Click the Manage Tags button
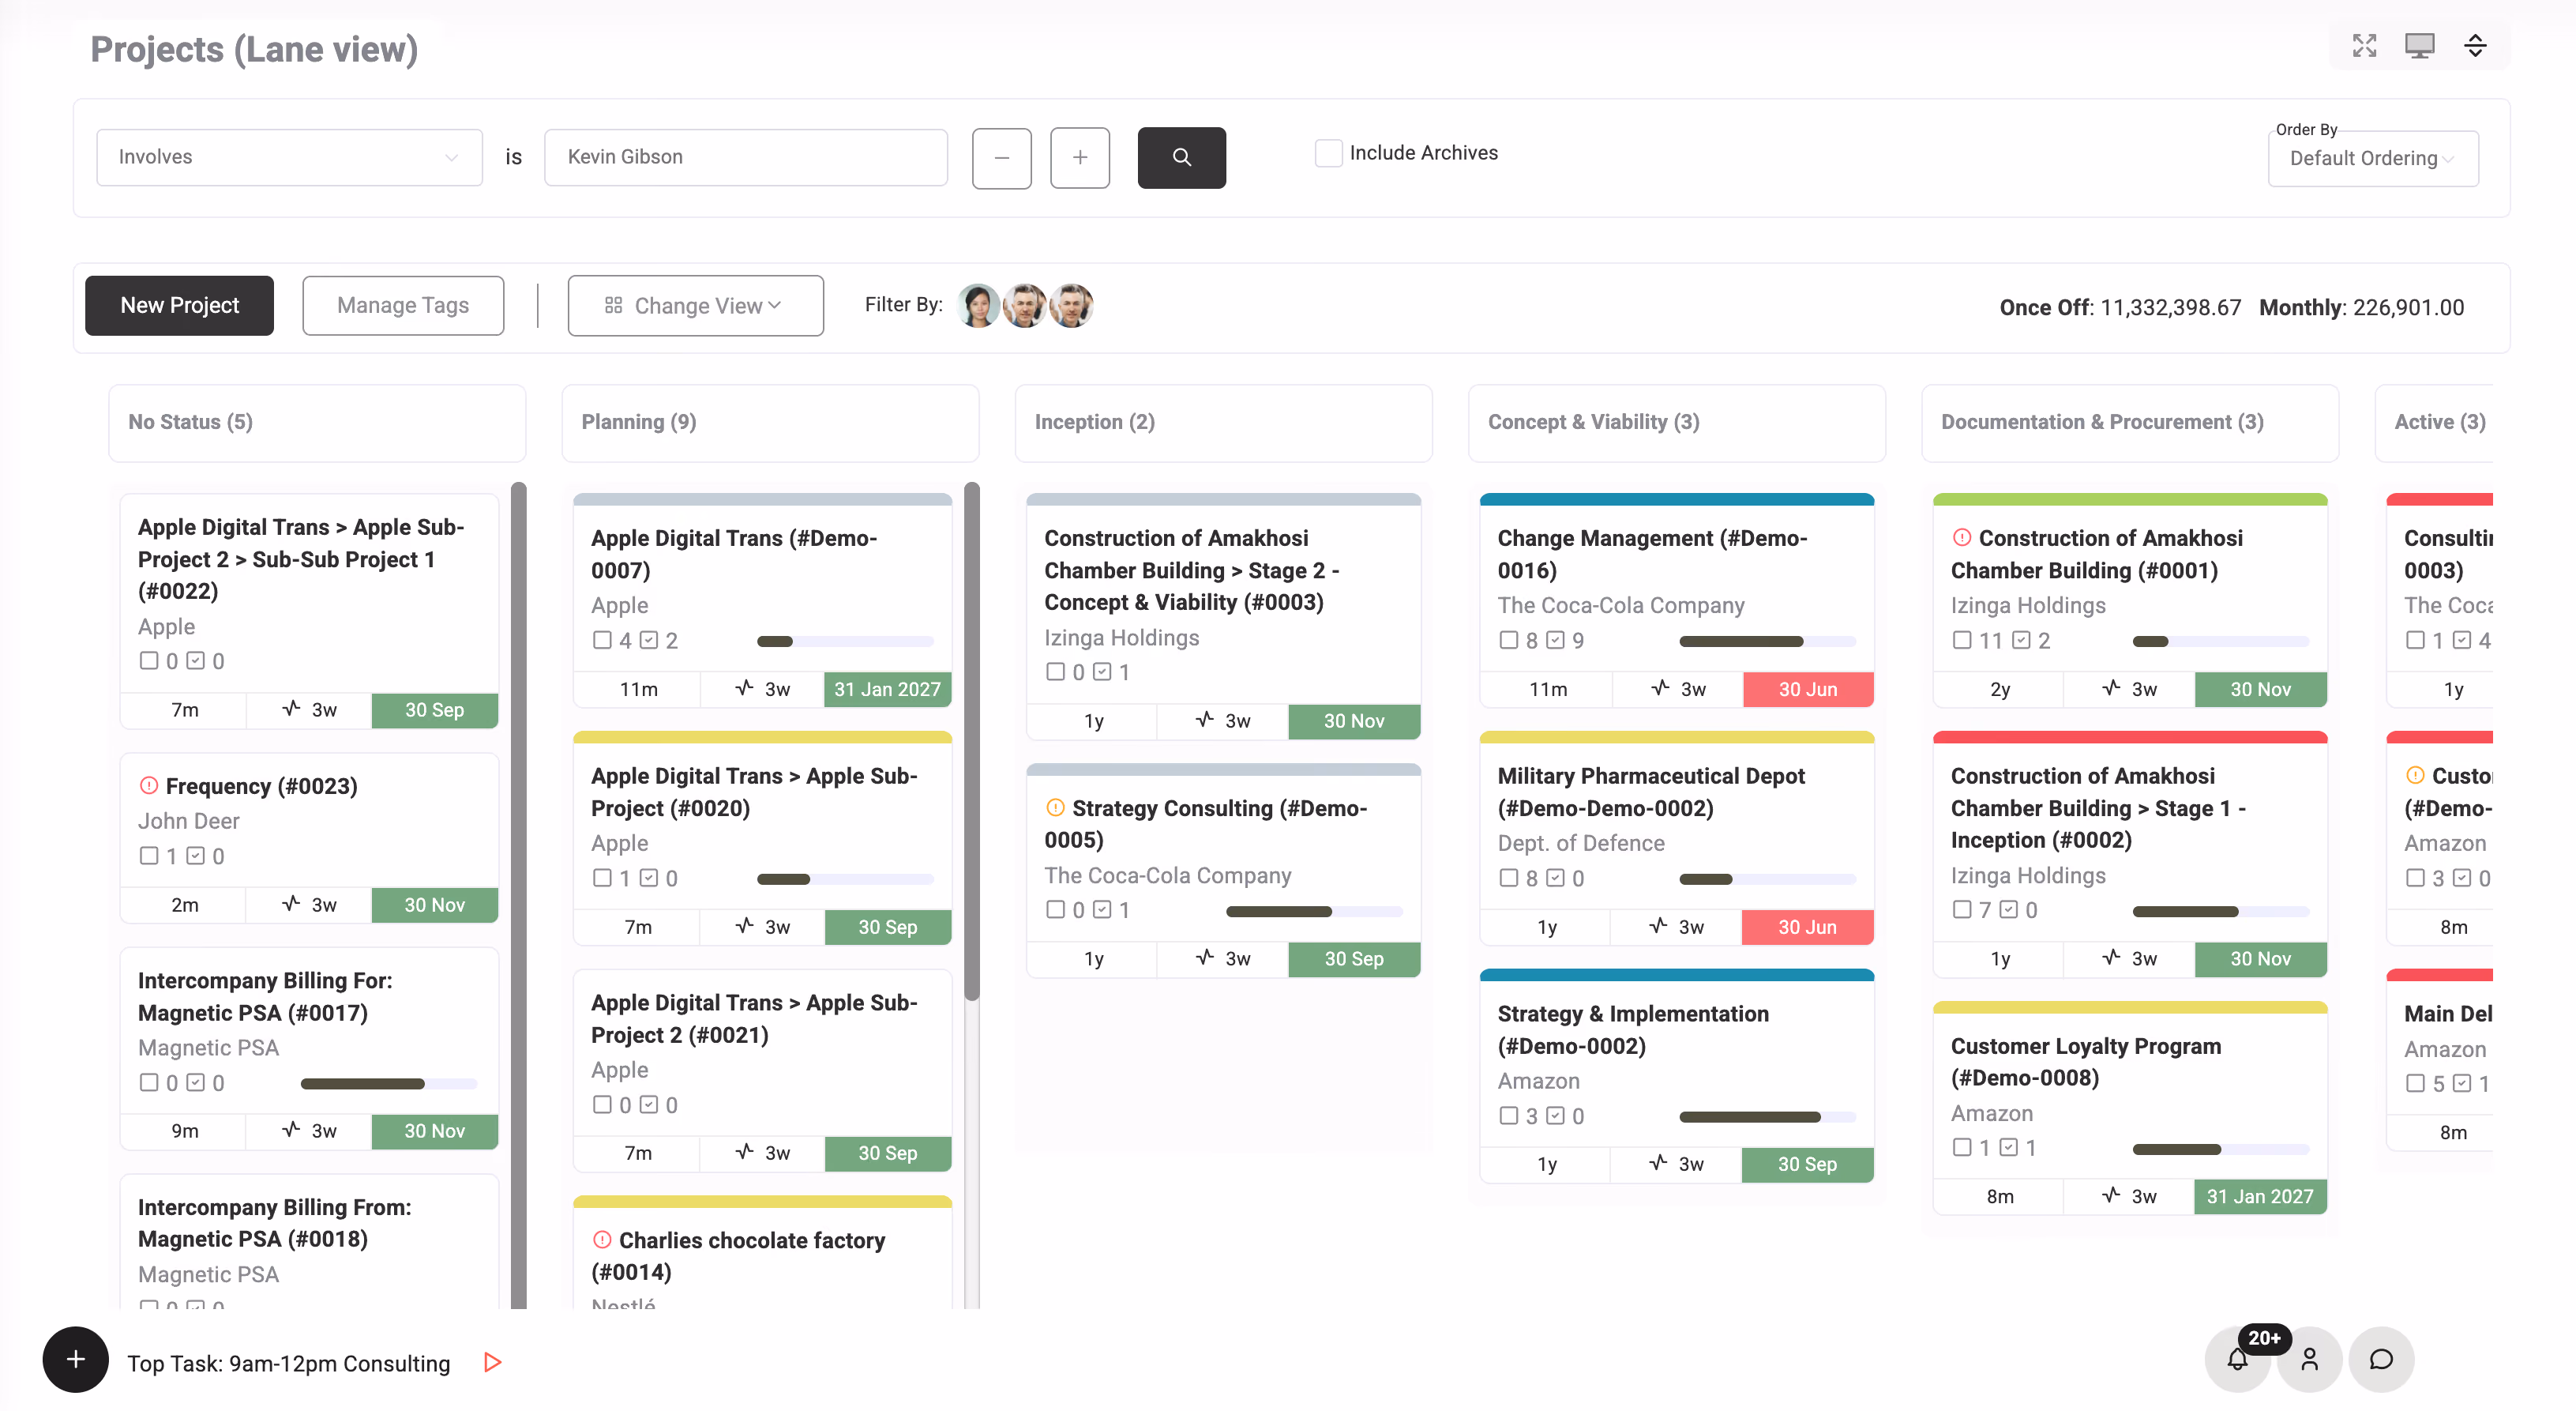2576x1411 pixels. click(403, 305)
